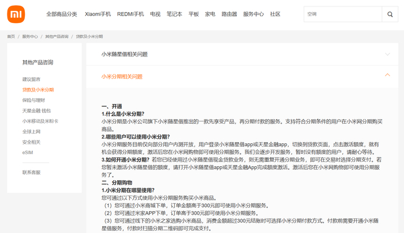Click heading 二、分期购物
The height and width of the screenshot is (233, 404).
[x=117, y=182]
